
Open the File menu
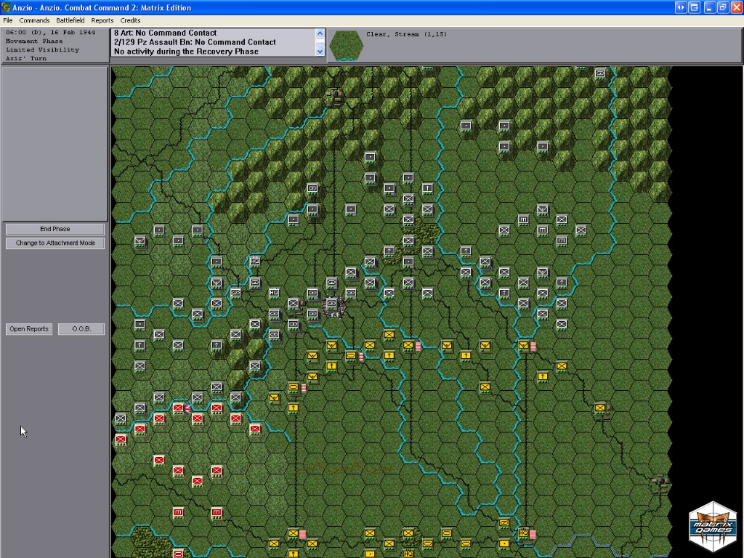(8, 20)
